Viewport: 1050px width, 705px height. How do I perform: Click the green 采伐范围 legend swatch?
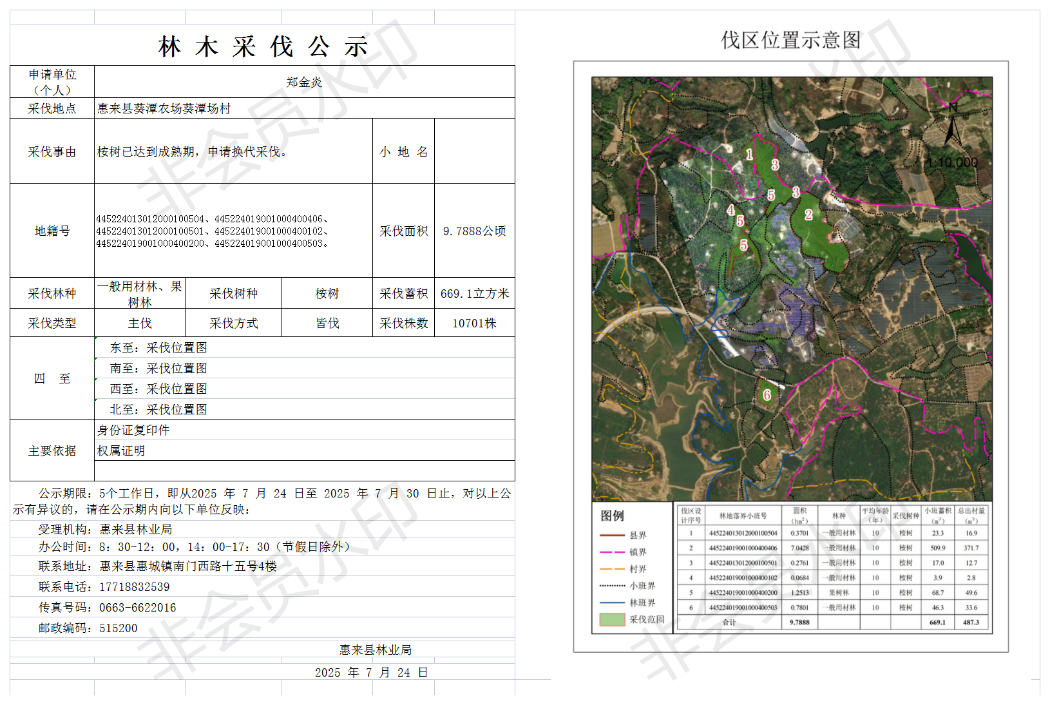click(x=612, y=619)
